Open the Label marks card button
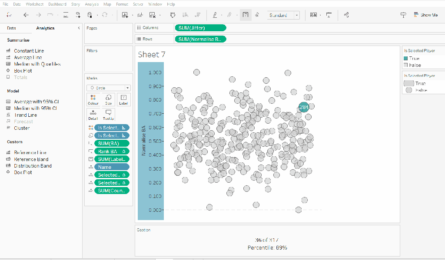 pos(123,100)
